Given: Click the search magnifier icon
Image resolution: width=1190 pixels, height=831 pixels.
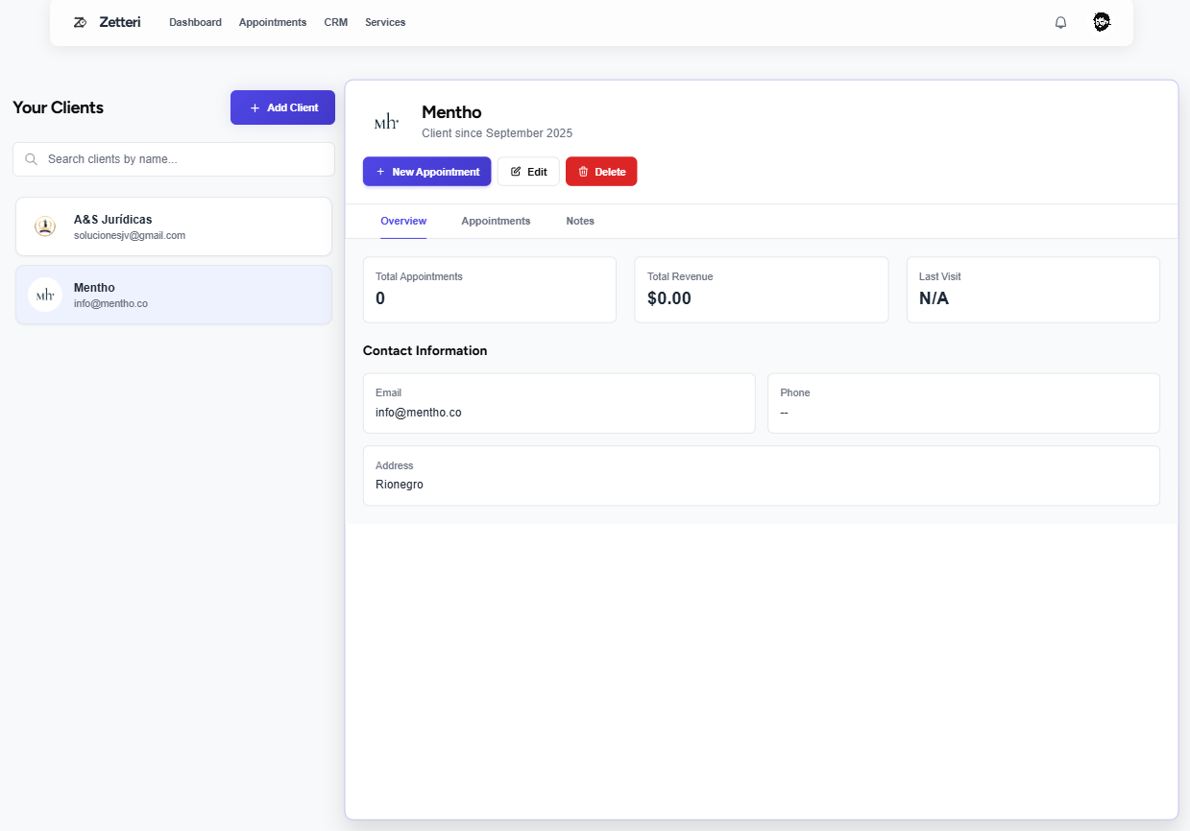Looking at the screenshot, I should coord(30,158).
